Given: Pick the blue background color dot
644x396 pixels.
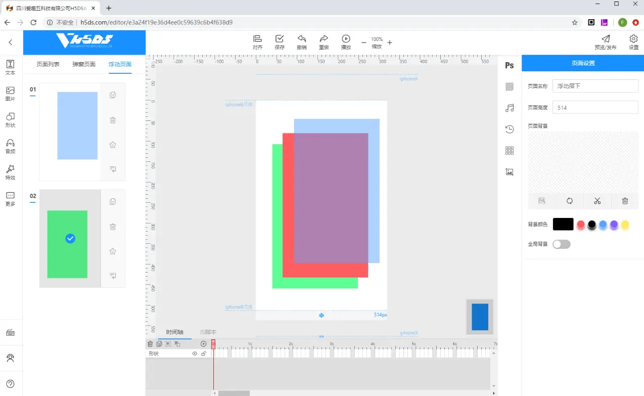Looking at the screenshot, I should [x=603, y=225].
